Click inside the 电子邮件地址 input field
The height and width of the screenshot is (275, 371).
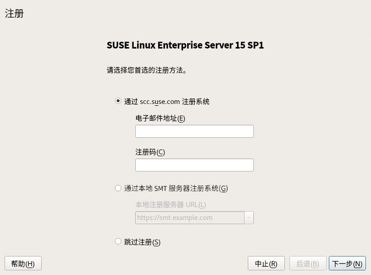(194, 131)
